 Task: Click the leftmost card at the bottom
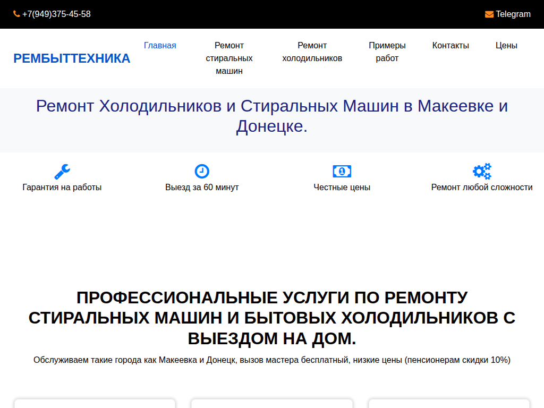coord(95,405)
